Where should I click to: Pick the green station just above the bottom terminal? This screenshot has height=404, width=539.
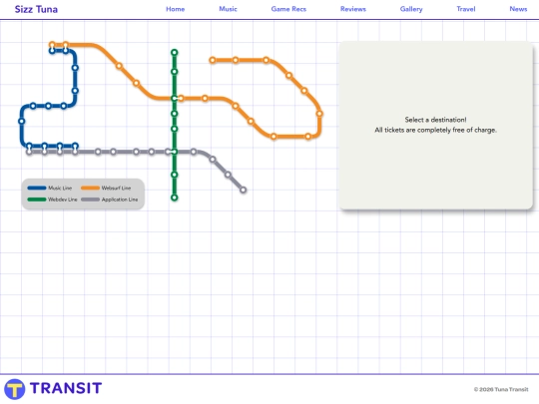tap(175, 175)
